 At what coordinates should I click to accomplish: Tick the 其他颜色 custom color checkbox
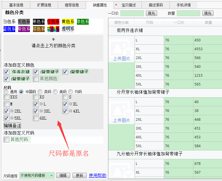[x=36, y=79]
